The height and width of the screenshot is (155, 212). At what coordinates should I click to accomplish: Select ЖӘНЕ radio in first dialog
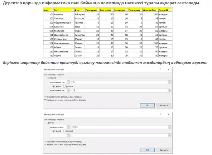point(54,86)
